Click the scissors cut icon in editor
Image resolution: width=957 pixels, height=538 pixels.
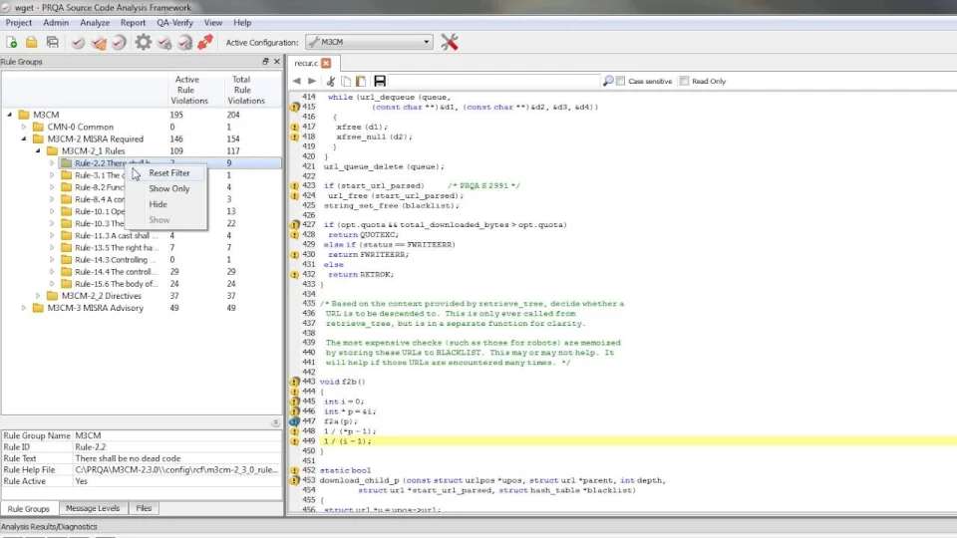pyautogui.click(x=331, y=81)
